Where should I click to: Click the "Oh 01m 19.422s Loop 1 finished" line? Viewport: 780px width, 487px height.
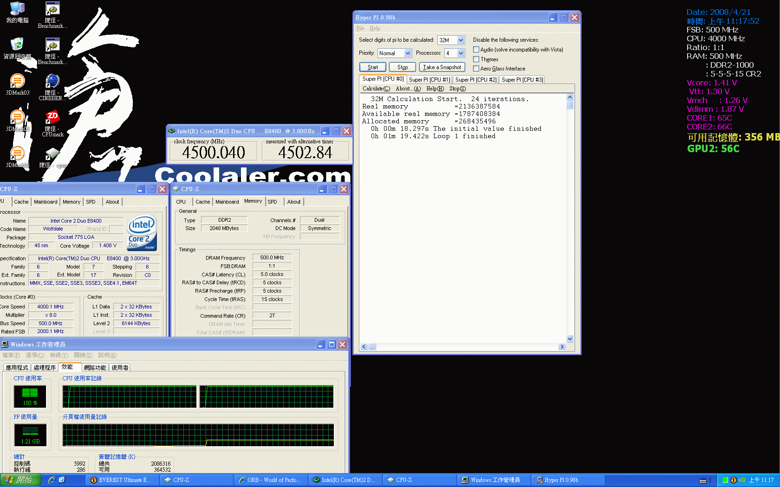coord(433,136)
